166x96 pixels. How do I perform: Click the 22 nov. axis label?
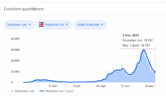tap(125, 86)
